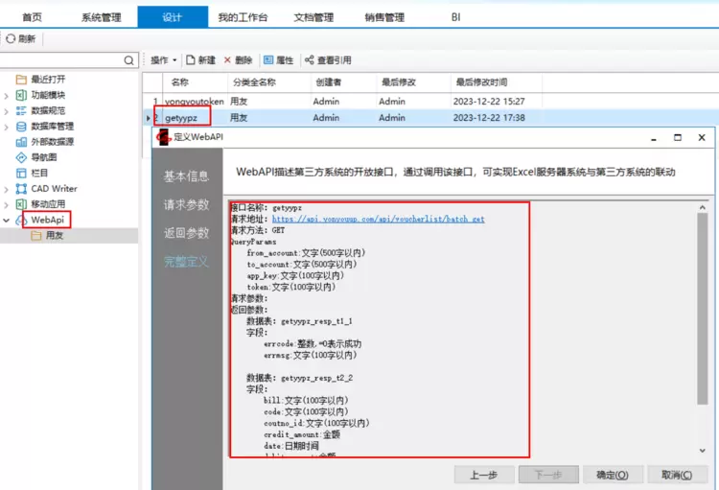Viewport: 719px width, 490px height.
Task: Open the 操作 dropdown menu
Action: coord(163,59)
